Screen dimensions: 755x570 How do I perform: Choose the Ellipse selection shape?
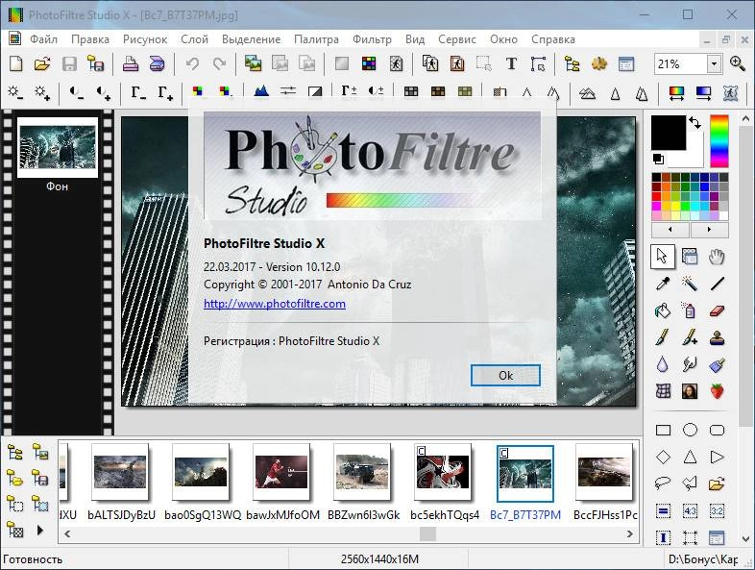coord(690,430)
